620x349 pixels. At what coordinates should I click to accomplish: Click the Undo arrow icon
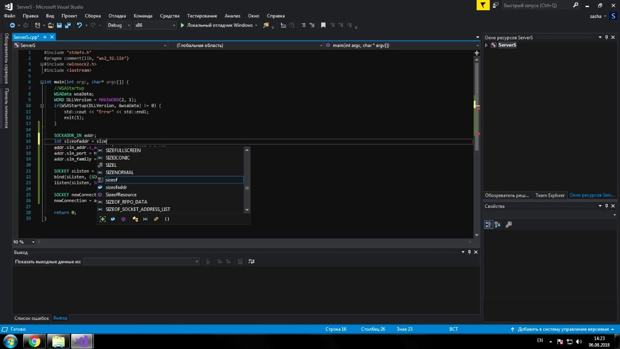(x=79, y=25)
